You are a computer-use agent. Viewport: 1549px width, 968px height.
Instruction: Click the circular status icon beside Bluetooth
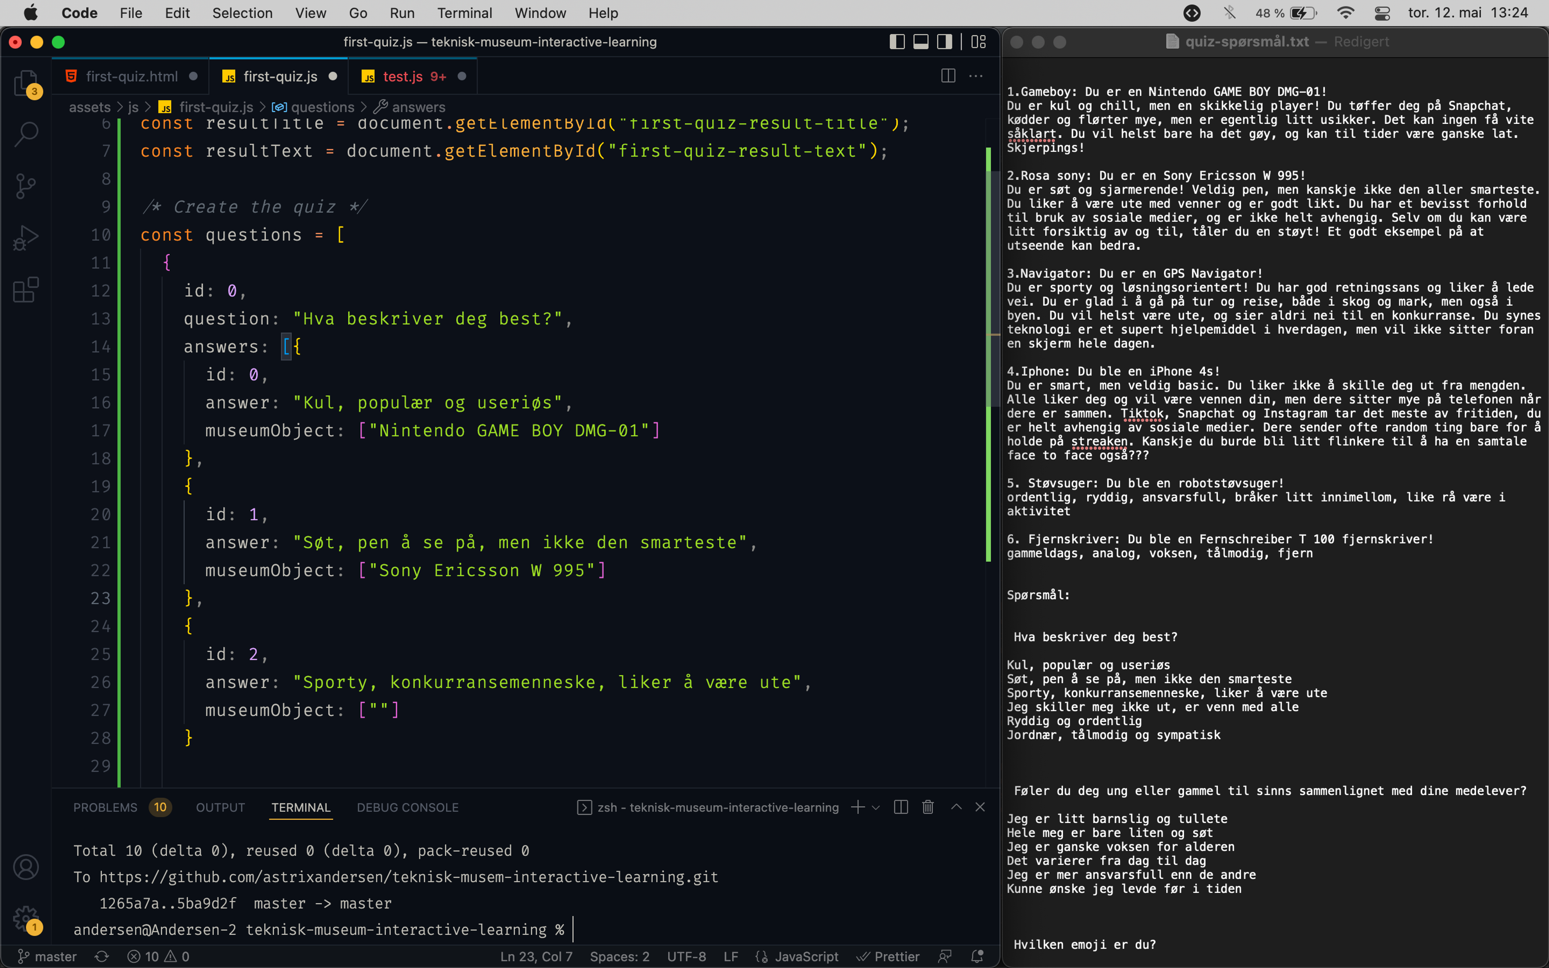point(1191,13)
